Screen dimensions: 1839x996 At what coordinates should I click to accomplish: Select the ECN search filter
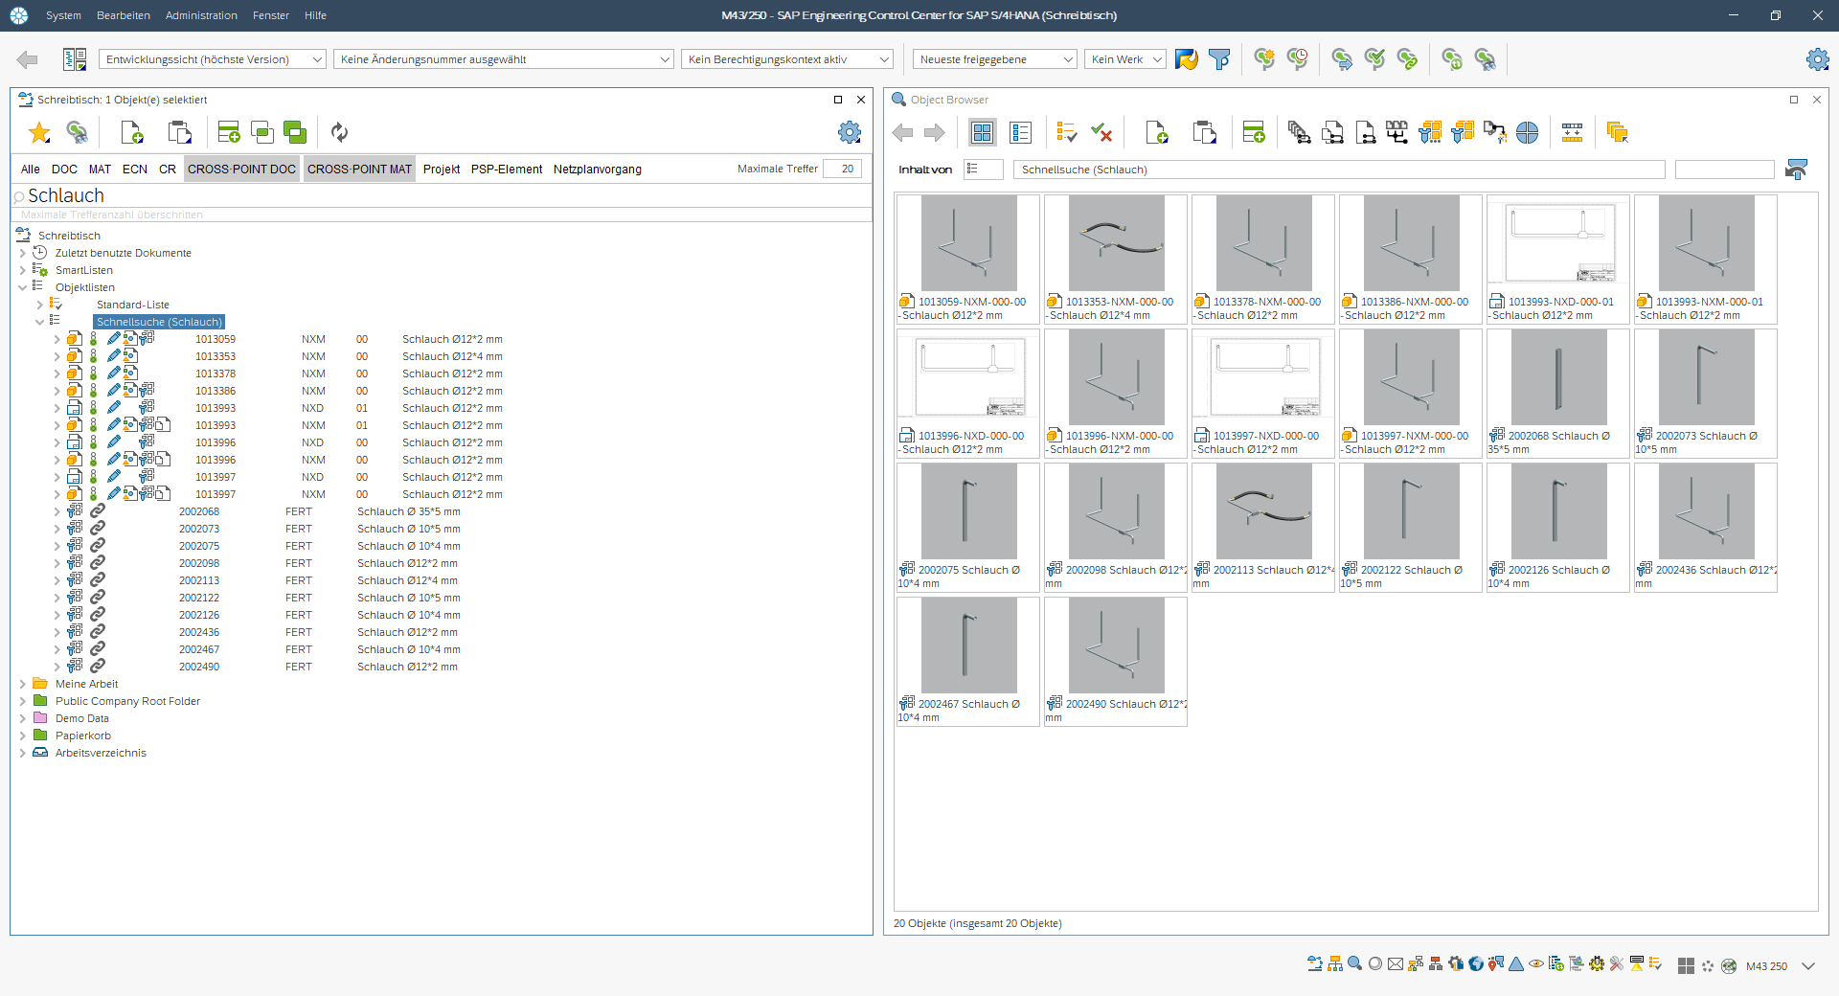coord(135,169)
